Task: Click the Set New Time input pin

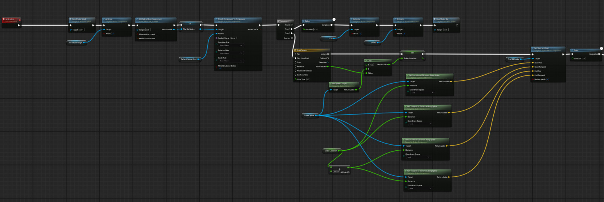Action: [296, 75]
